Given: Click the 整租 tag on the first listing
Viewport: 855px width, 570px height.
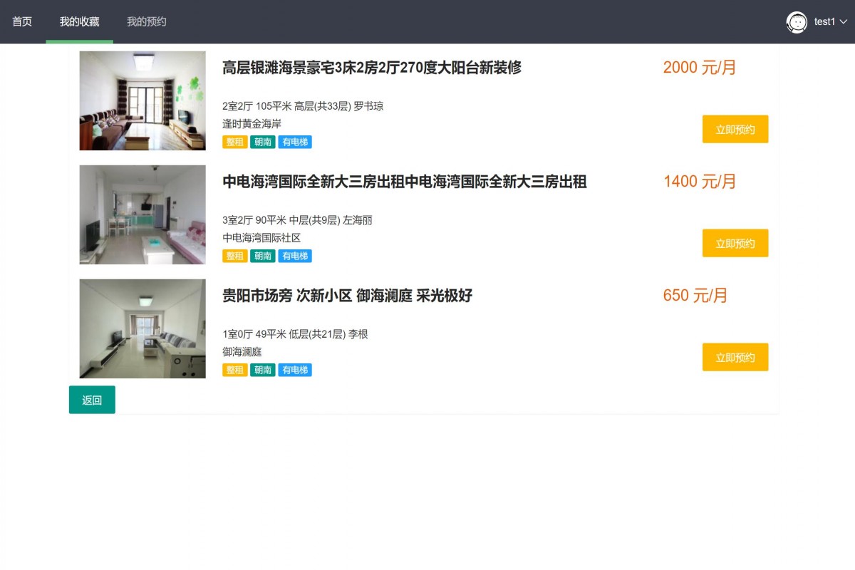Looking at the screenshot, I should (x=234, y=142).
